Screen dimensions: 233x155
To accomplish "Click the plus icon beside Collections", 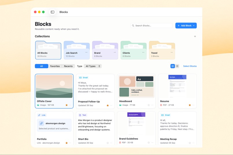I will click(x=195, y=36).
